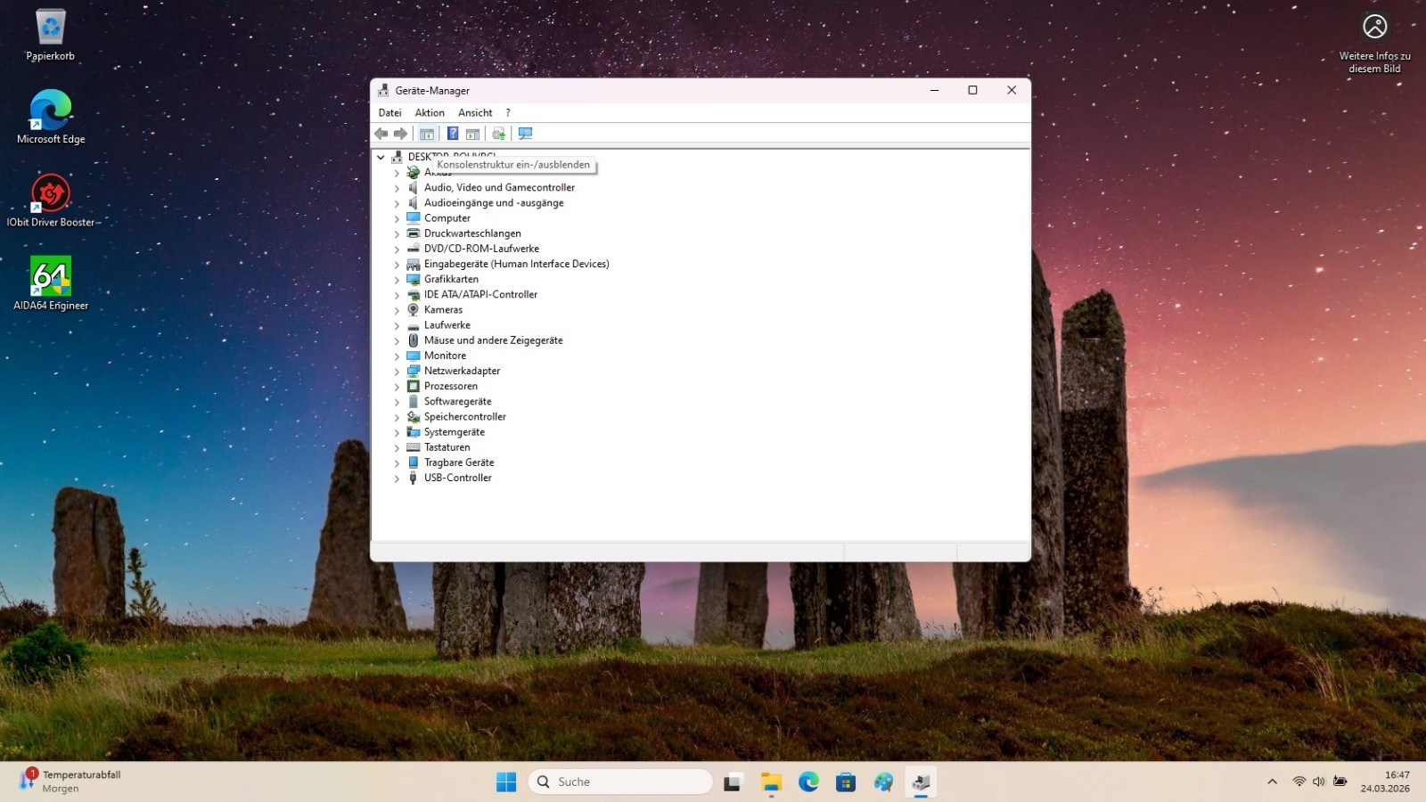Expand the Audio, Video und Gamecontroller node
This screenshot has width=1426, height=802.
(397, 188)
